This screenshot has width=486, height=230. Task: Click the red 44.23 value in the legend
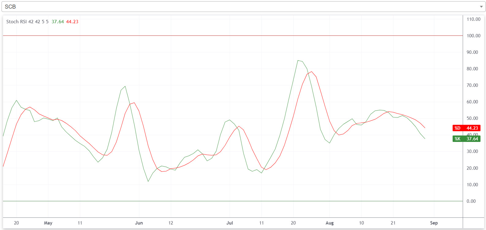(72, 22)
